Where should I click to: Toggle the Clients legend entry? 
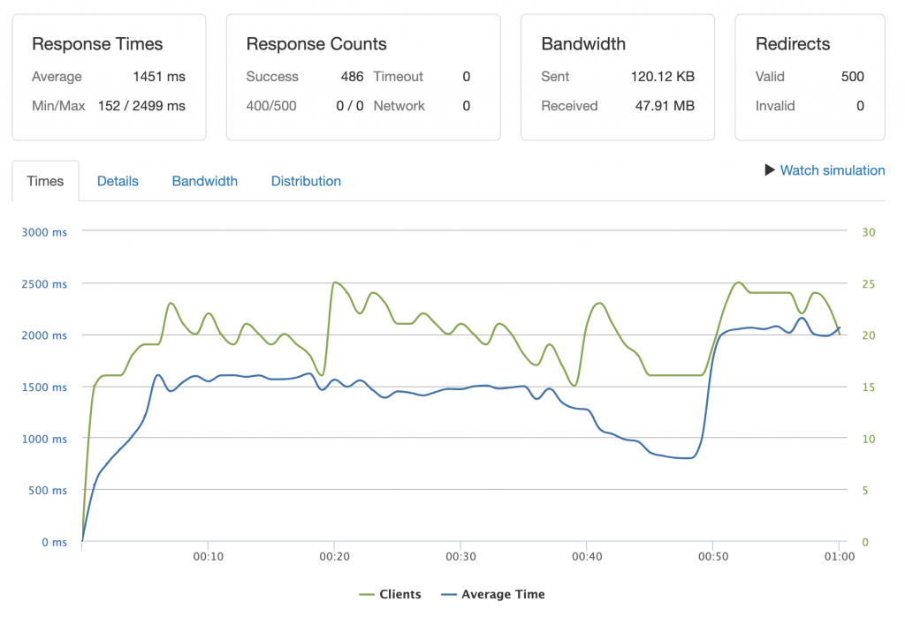click(390, 594)
